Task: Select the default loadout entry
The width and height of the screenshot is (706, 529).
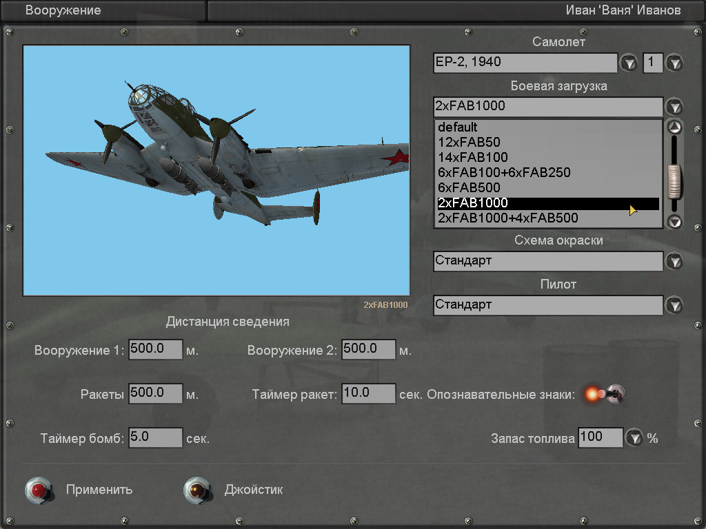Action: tap(458, 127)
